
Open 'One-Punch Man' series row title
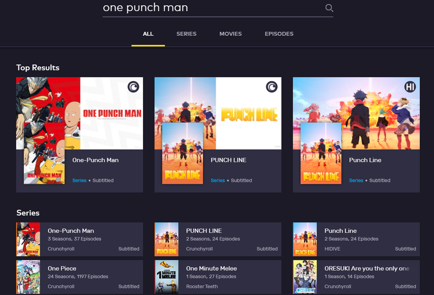point(71,231)
